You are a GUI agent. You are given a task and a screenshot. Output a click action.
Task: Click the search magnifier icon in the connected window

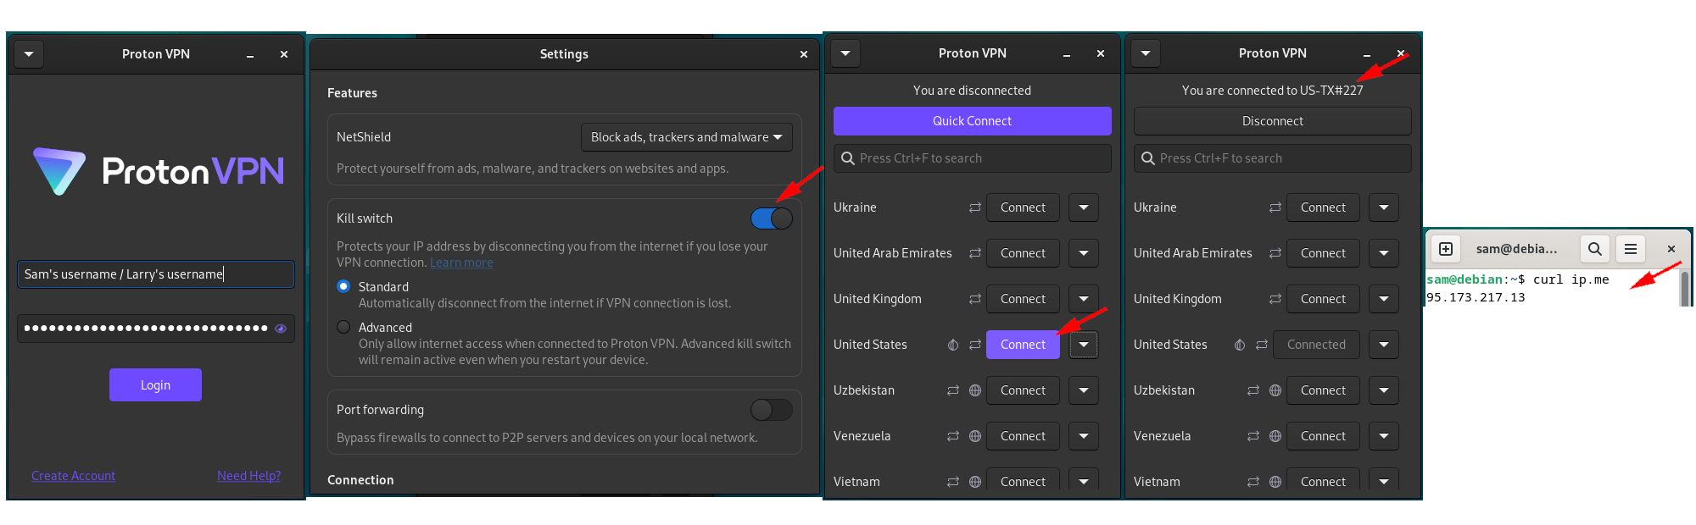click(x=1147, y=158)
